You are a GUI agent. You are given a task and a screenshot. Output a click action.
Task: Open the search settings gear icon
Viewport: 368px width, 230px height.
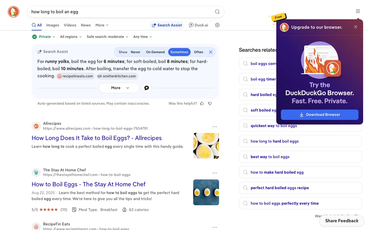point(217,25)
